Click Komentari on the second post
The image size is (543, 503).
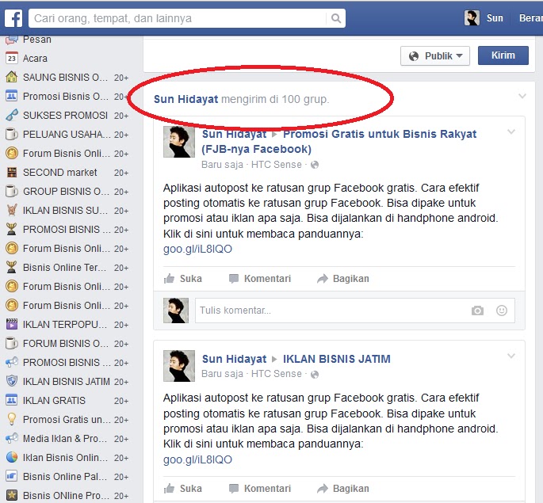[260, 489]
